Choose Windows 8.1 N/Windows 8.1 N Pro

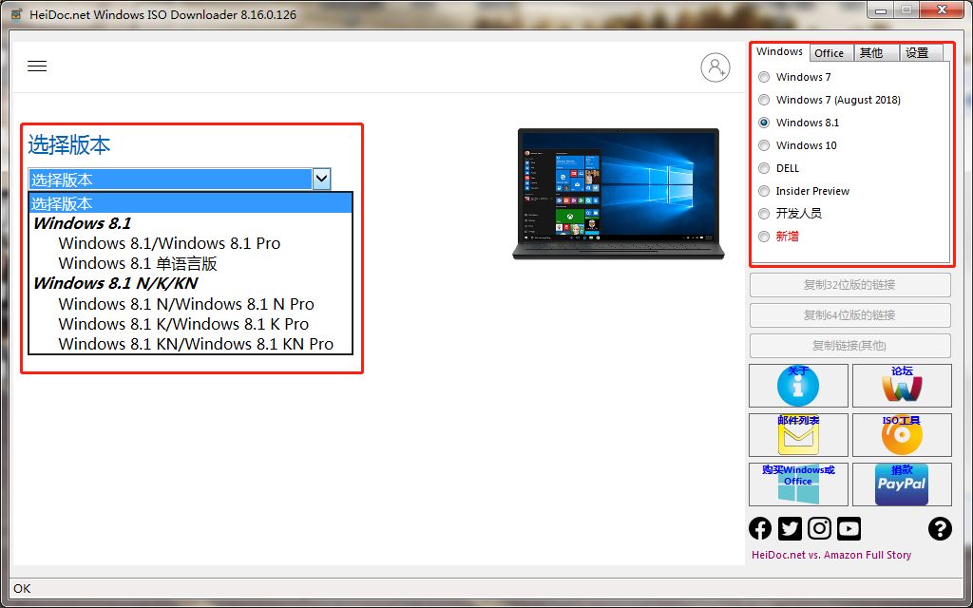[x=186, y=304]
